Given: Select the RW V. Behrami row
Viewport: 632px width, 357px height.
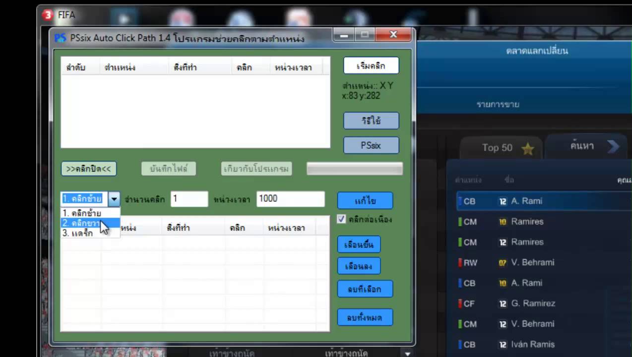Looking at the screenshot, I should pyautogui.click(x=544, y=263).
